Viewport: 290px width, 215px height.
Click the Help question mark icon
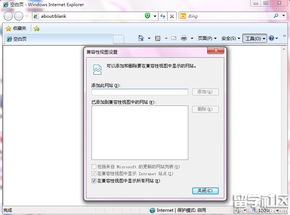coord(271,38)
